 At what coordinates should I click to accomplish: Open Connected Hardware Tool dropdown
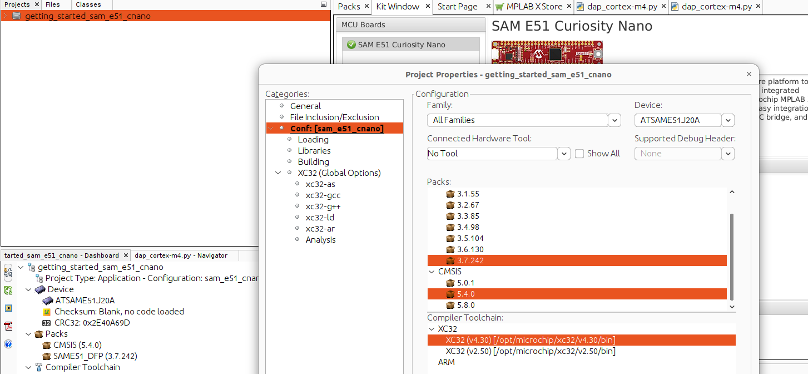point(564,154)
